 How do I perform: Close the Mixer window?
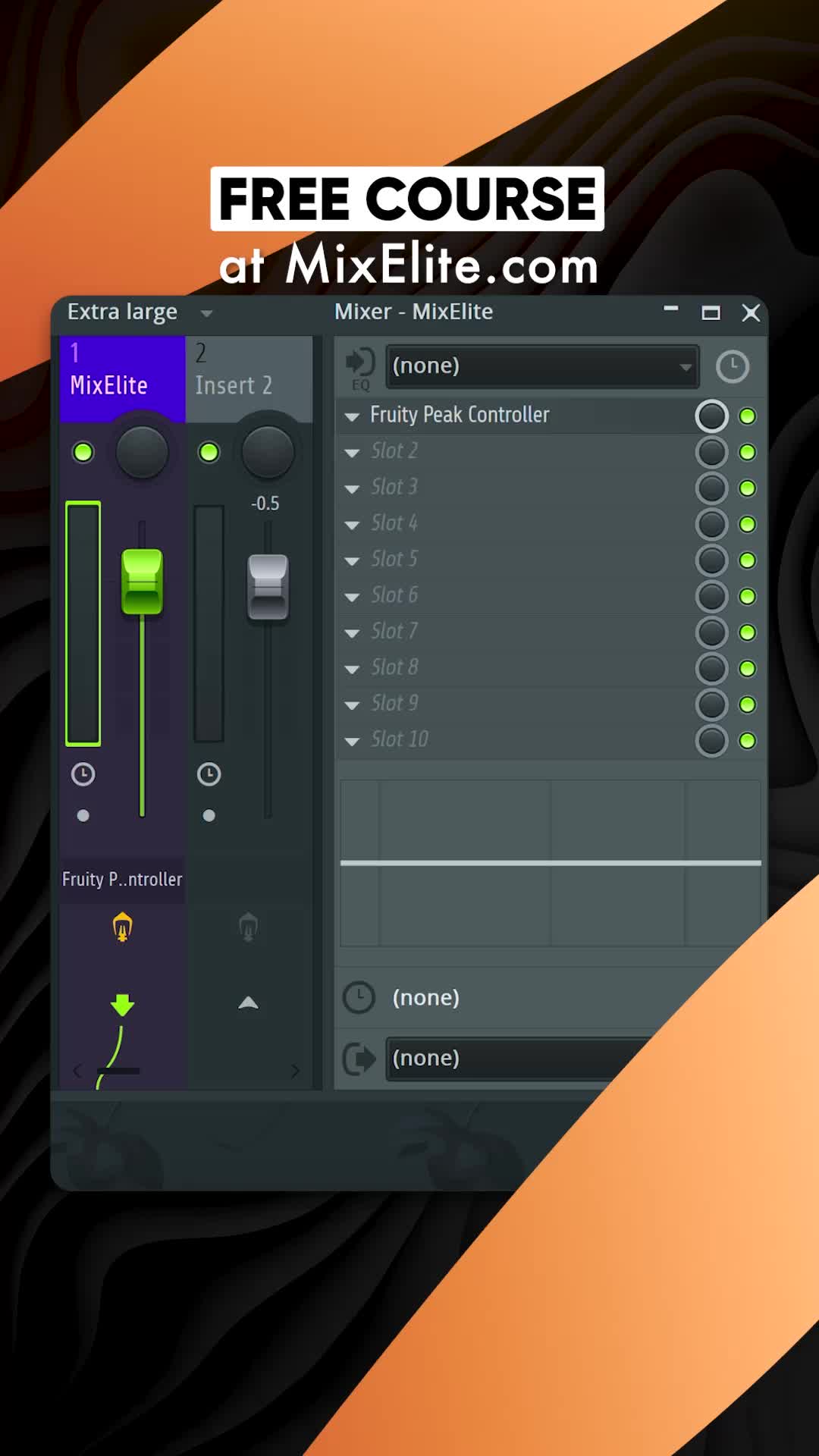point(751,312)
